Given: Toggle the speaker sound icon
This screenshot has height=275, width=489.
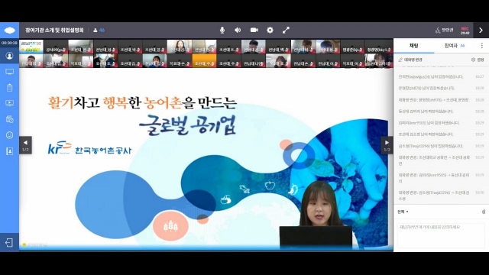Looking at the screenshot, I should 238,30.
